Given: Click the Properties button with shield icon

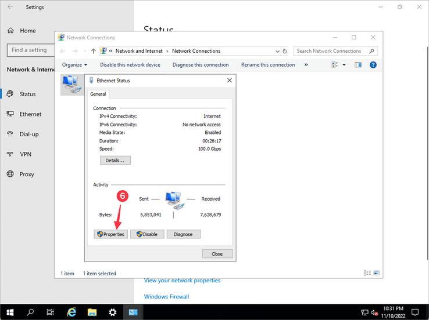Looking at the screenshot, I should 110,234.
